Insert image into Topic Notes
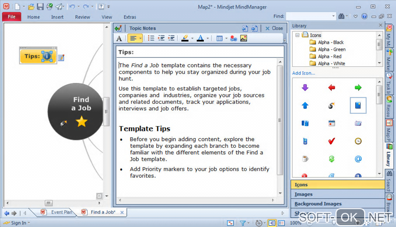The height and width of the screenshot is (227, 396). point(244,38)
